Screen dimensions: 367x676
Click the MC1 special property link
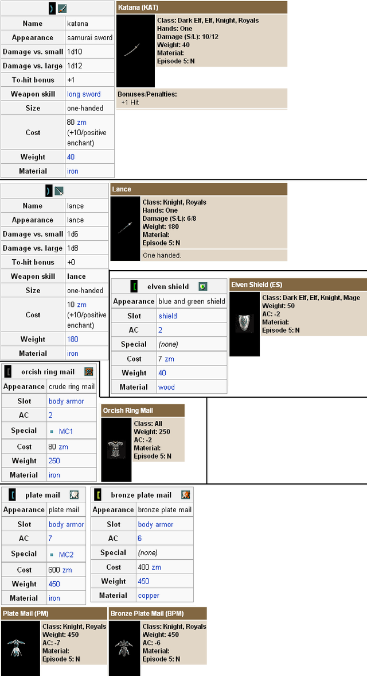[66, 431]
